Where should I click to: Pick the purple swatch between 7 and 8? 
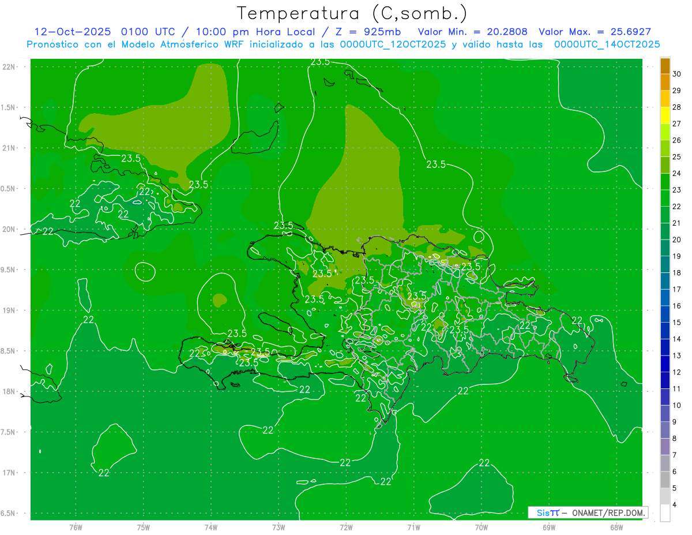[665, 447]
